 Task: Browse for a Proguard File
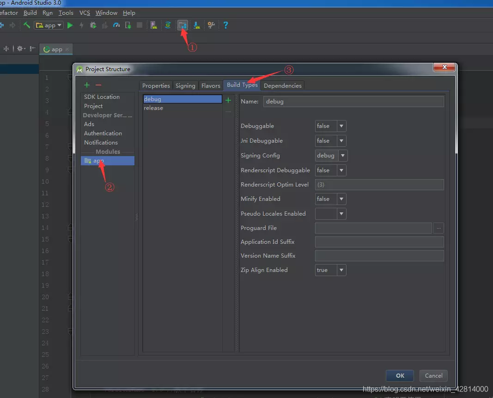click(x=438, y=228)
